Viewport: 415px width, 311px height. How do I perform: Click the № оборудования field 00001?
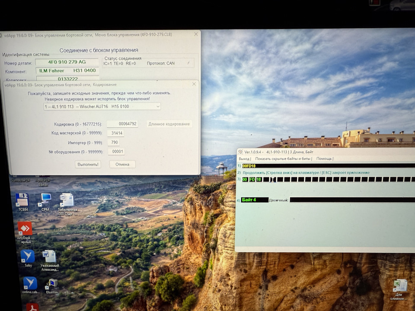116,152
